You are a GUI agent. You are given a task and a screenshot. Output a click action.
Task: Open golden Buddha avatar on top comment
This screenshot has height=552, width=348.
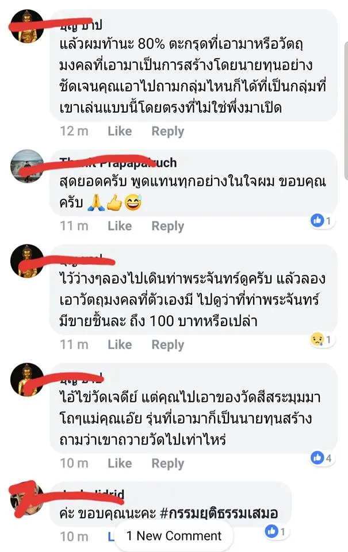point(28,26)
